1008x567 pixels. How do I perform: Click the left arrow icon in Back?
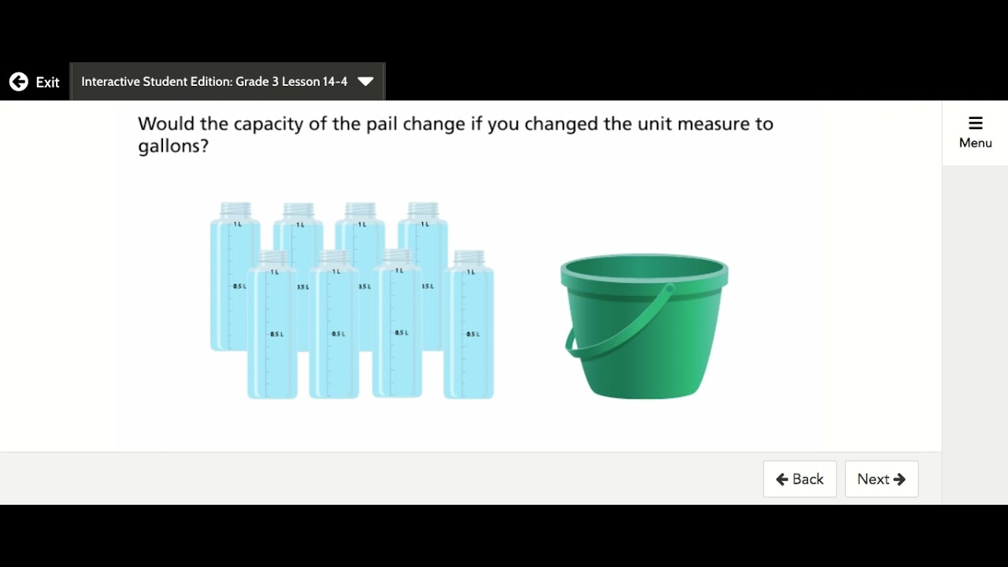782,479
